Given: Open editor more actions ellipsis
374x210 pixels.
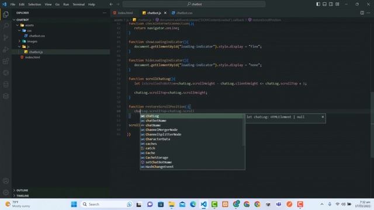Looking at the screenshot, I should (369, 13).
